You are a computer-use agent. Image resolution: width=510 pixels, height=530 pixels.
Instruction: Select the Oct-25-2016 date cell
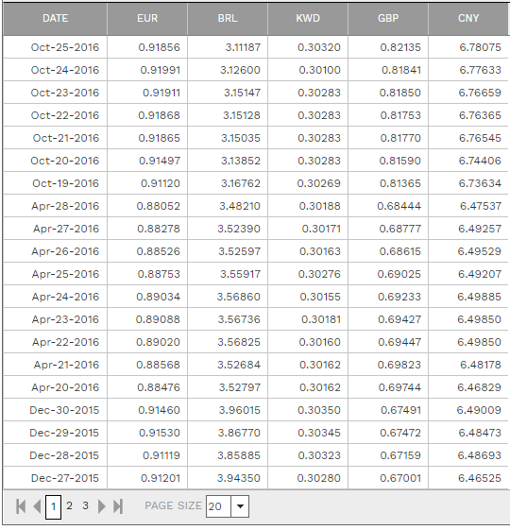point(55,47)
